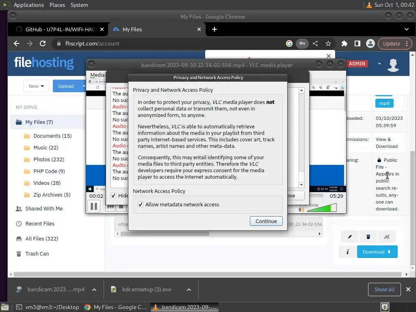Click the Google icon in address bar
Screen dimensions: 416x312
click(x=289, y=43)
